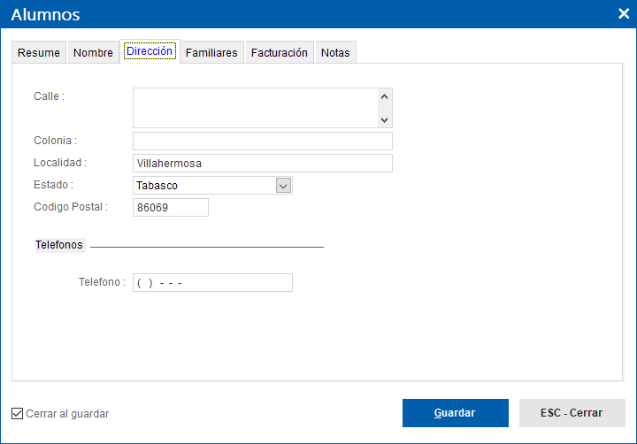The height and width of the screenshot is (444, 637).
Task: Switch to the Resume tab
Action: (x=39, y=52)
